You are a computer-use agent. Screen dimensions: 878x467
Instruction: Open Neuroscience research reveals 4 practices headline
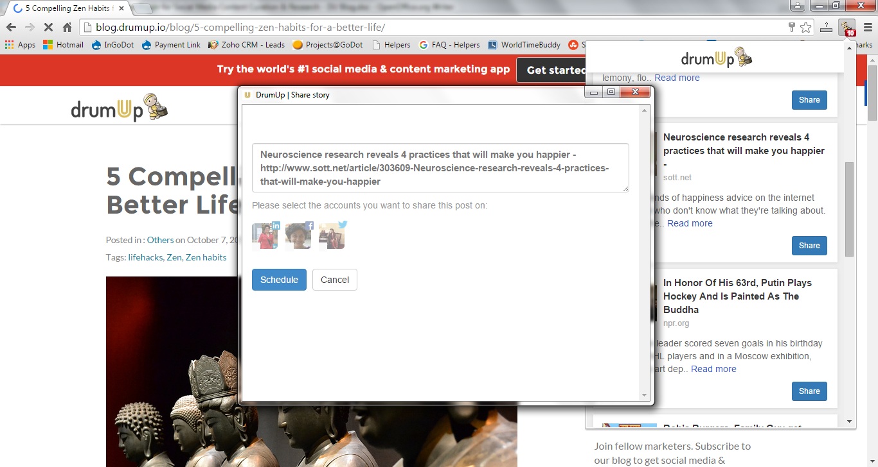point(744,151)
